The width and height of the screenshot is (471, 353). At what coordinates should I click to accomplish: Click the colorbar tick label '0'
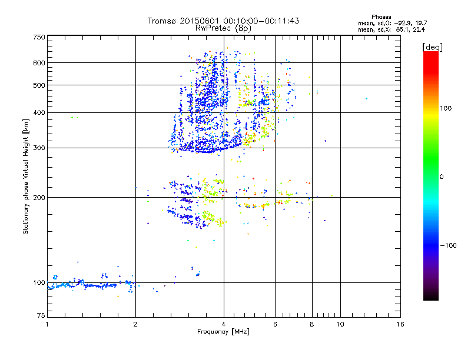[x=442, y=177]
